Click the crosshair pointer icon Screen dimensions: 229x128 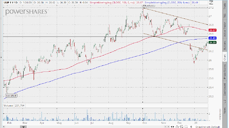[x=177, y=127]
